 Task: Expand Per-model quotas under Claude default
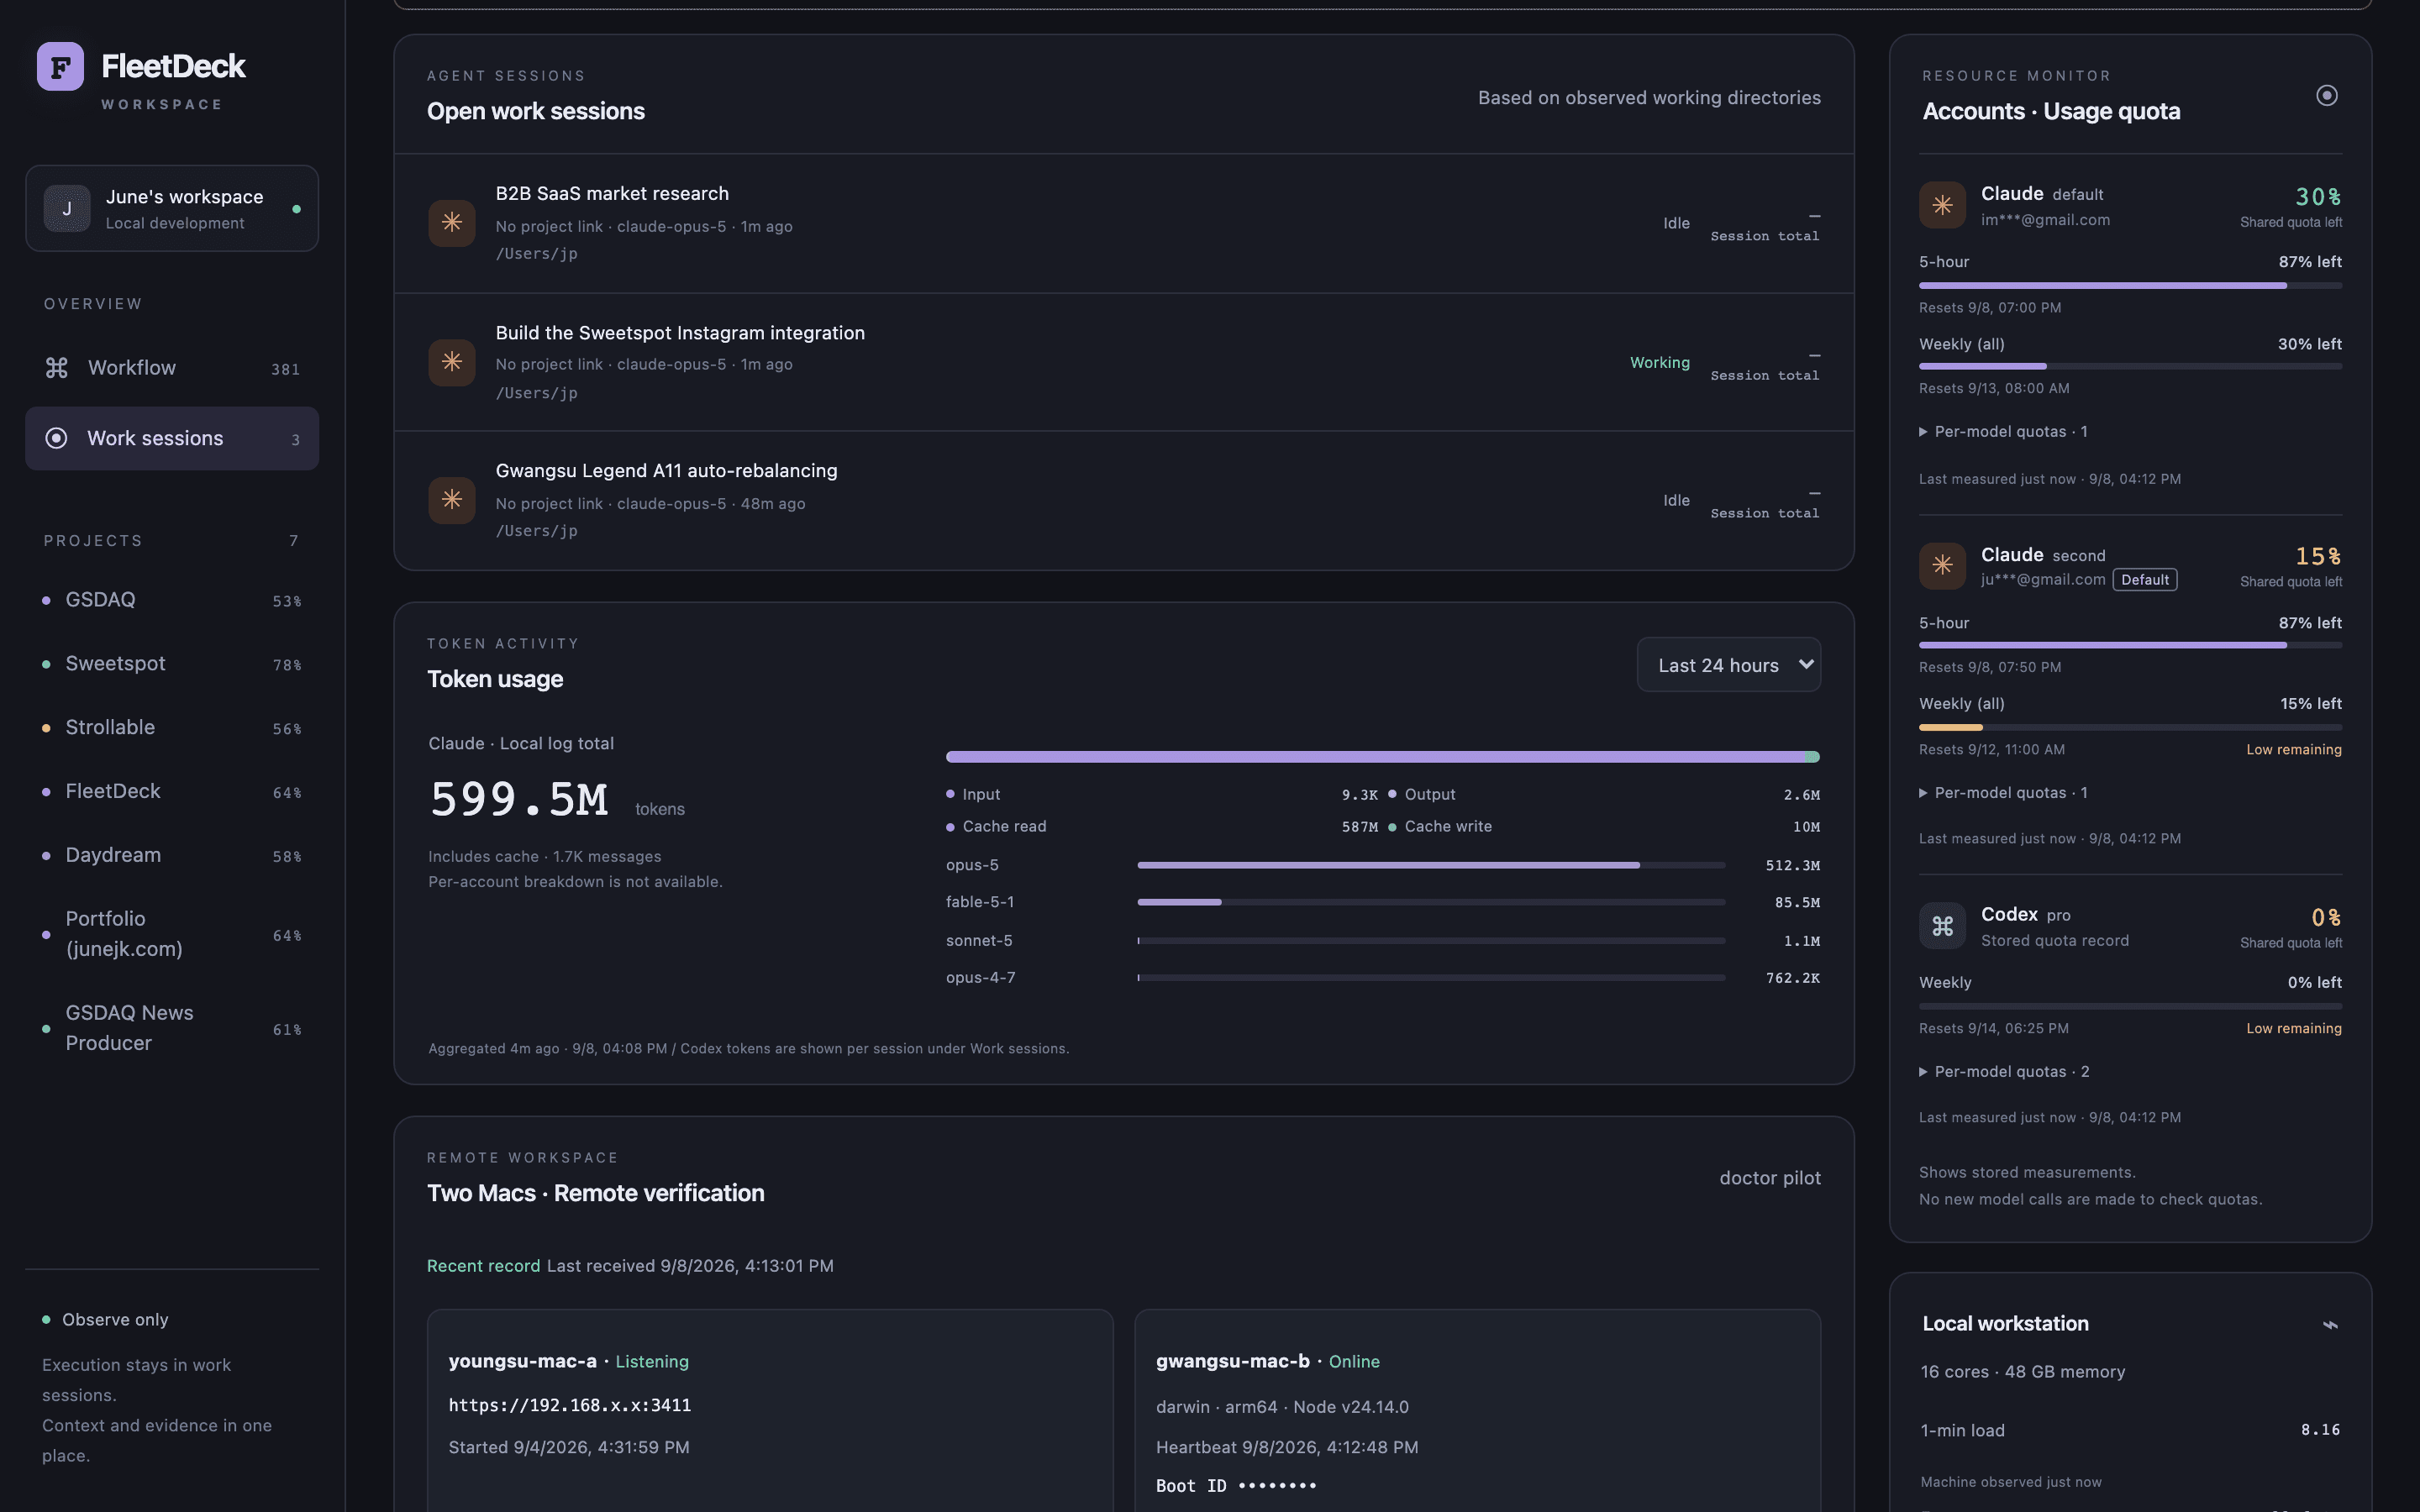tap(2002, 432)
